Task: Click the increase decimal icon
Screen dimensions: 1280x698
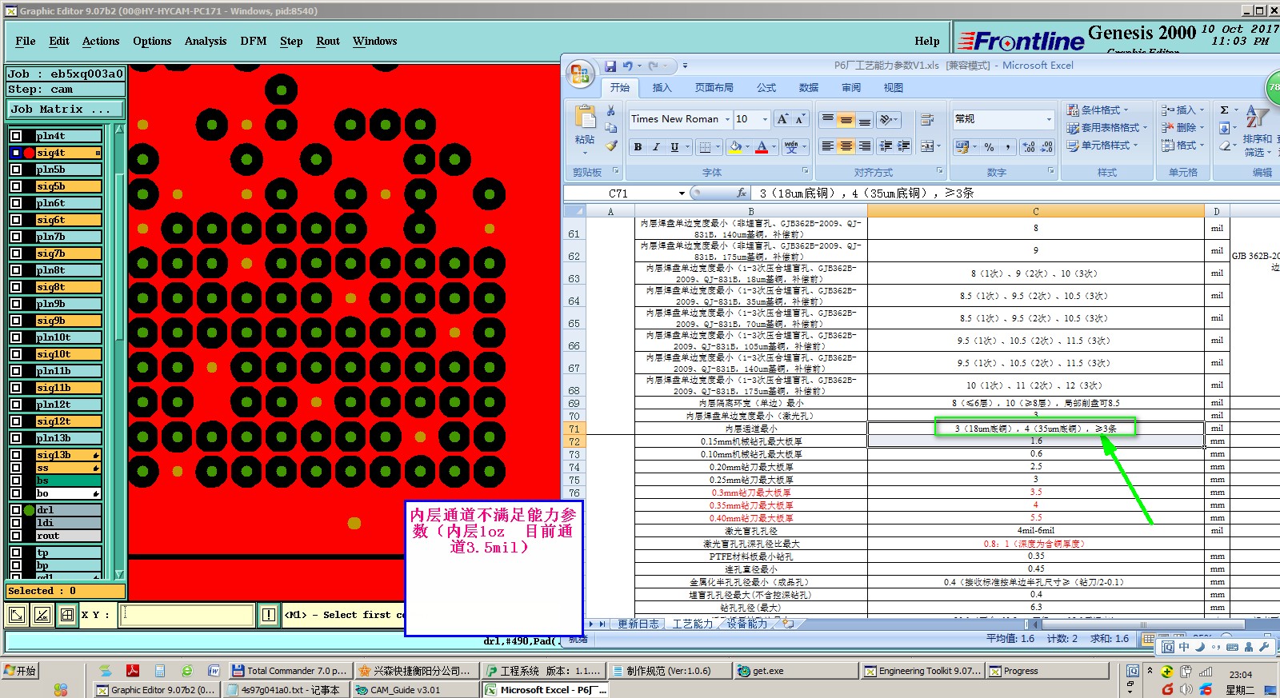Action: click(1029, 147)
